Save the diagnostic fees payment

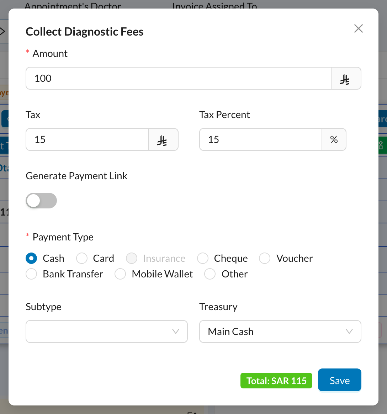(339, 380)
